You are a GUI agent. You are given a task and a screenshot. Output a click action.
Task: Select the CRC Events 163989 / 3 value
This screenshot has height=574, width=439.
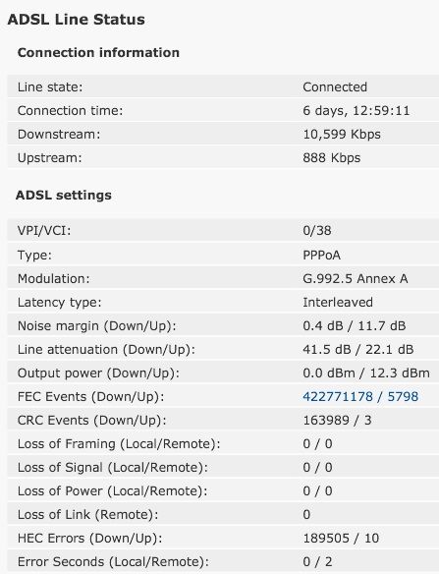coord(337,421)
